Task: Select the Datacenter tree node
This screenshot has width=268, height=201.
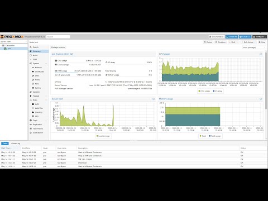Action: tap(10, 45)
